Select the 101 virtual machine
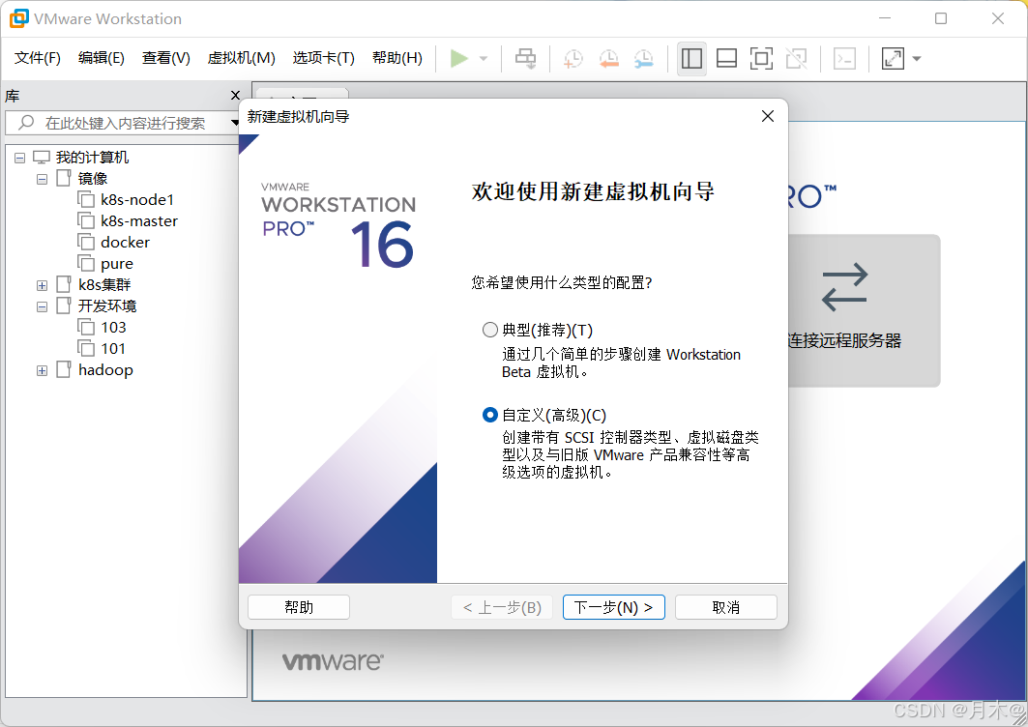 (x=113, y=349)
